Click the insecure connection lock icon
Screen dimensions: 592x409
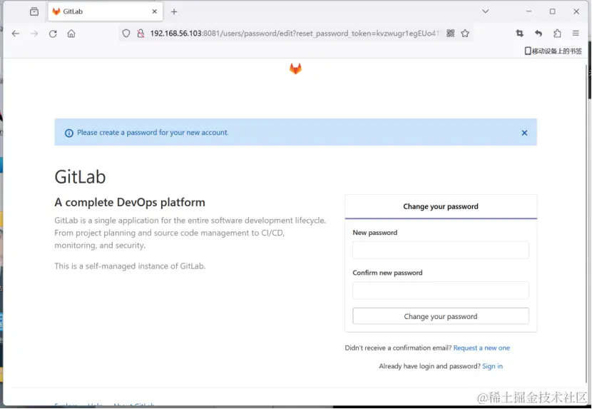pyautogui.click(x=141, y=34)
